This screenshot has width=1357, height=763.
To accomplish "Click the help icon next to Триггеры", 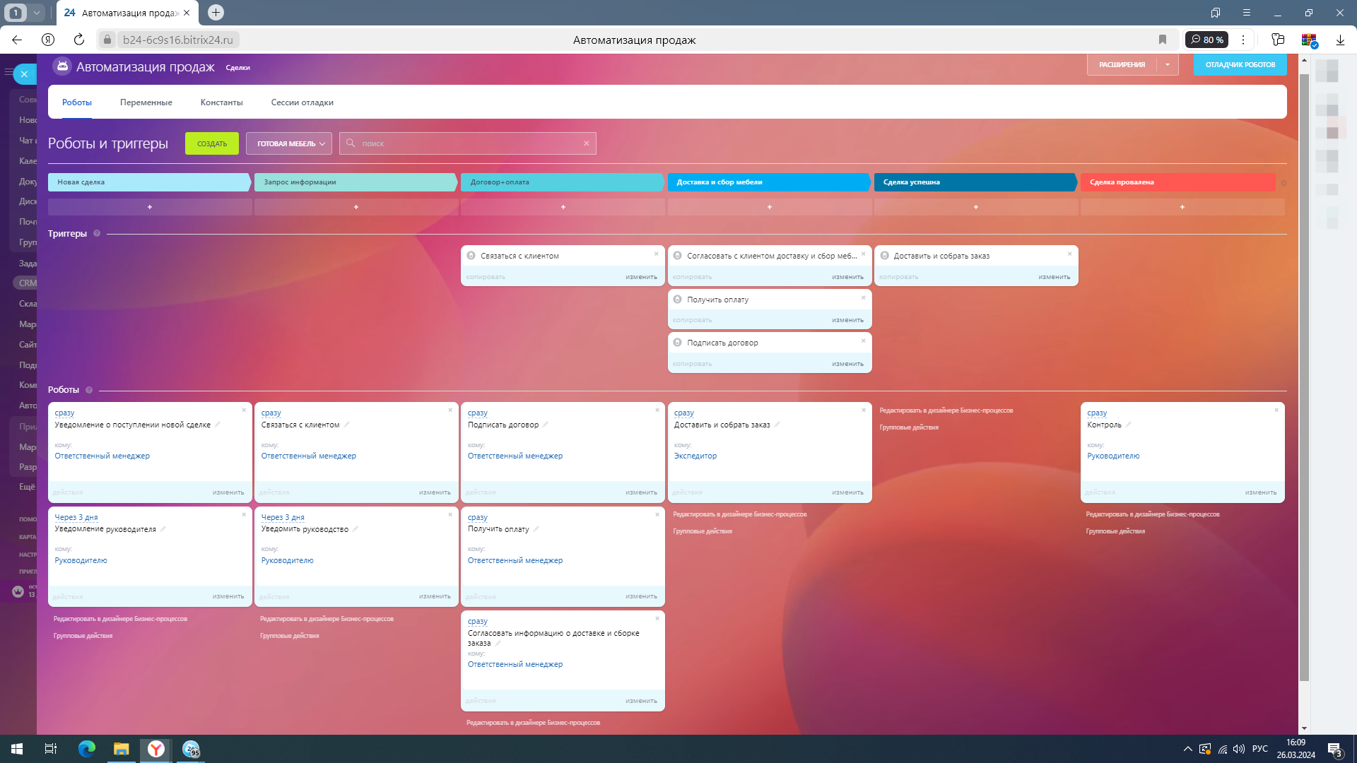I will coord(97,234).
